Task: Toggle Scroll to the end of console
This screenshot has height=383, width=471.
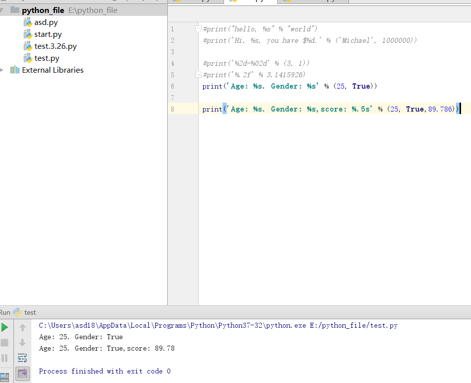Action: point(22,374)
